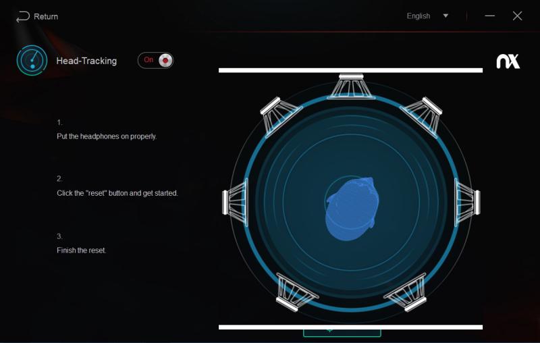This screenshot has width=540, height=343.
Task: Click the "Put the headphones on properly" step text
Action: (x=107, y=136)
